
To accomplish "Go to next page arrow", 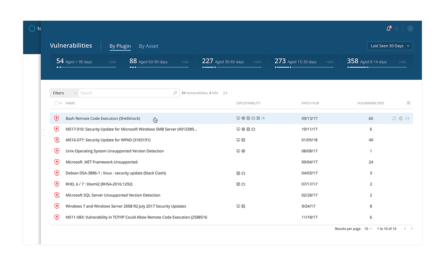I will [x=412, y=229].
